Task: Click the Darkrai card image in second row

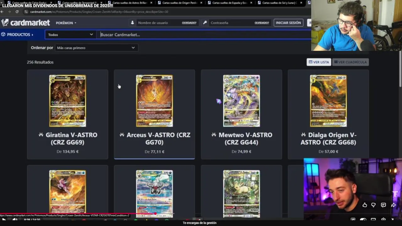Action: [154, 193]
